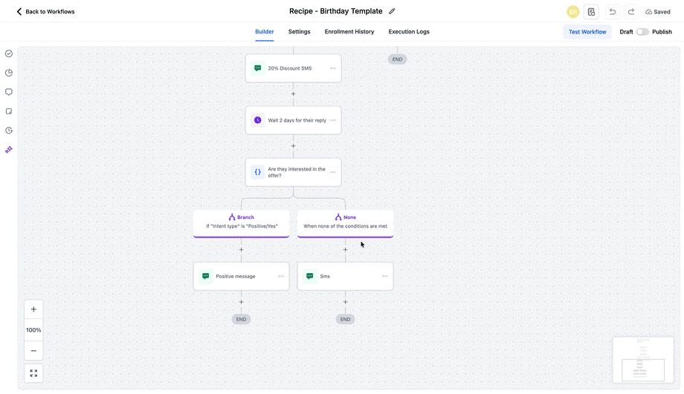
Task: Open the notes icon beside the avatar
Action: [x=591, y=12]
